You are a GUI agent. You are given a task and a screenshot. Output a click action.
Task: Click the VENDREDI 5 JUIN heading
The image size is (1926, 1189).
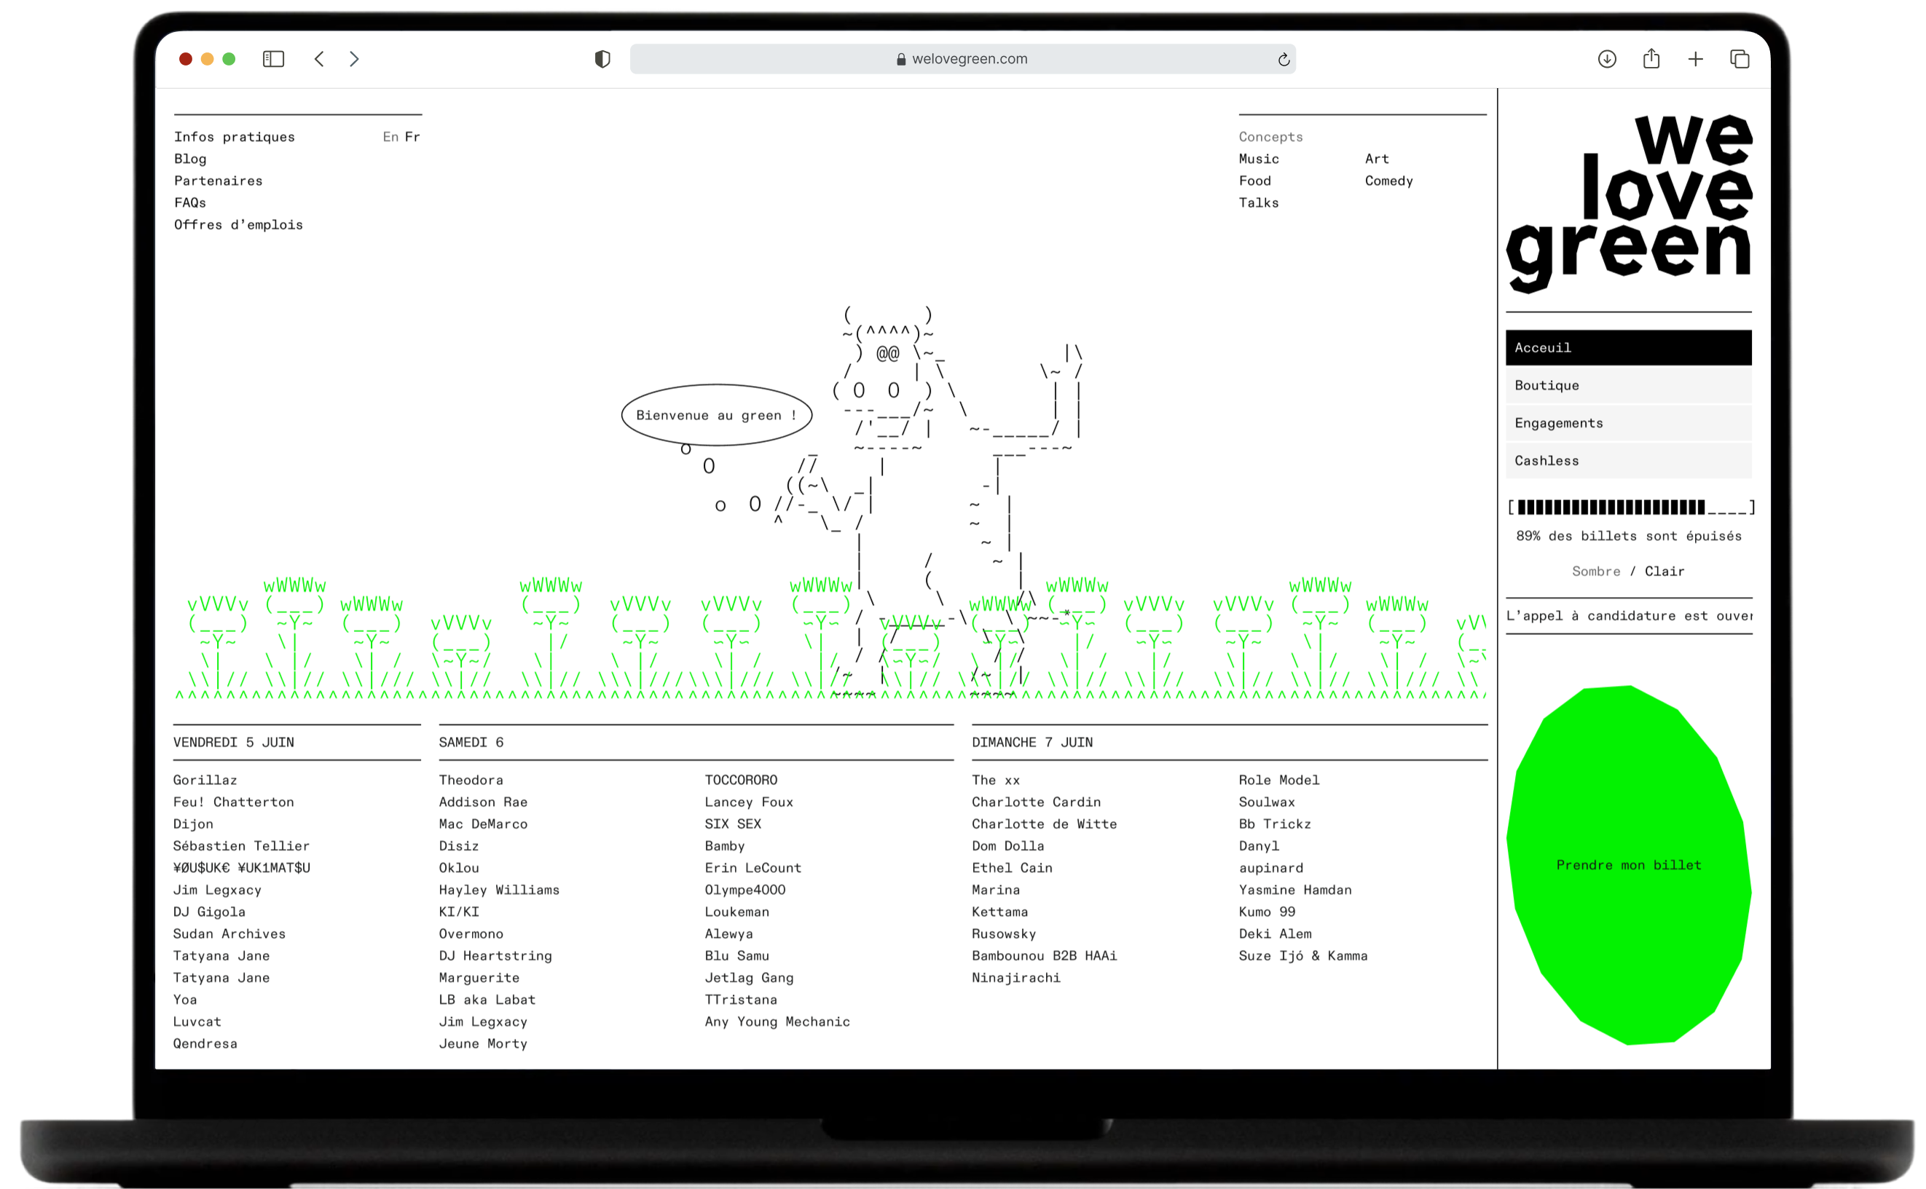point(234,743)
